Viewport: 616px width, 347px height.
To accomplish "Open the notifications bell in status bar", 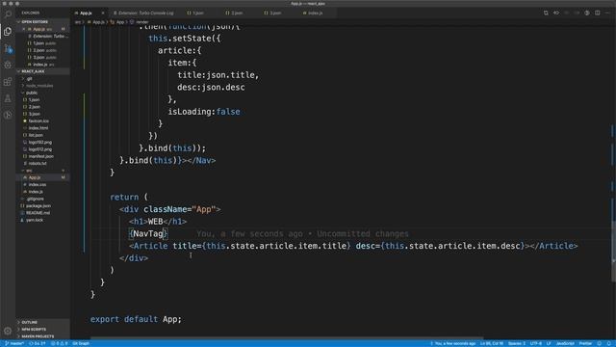I will (x=609, y=343).
